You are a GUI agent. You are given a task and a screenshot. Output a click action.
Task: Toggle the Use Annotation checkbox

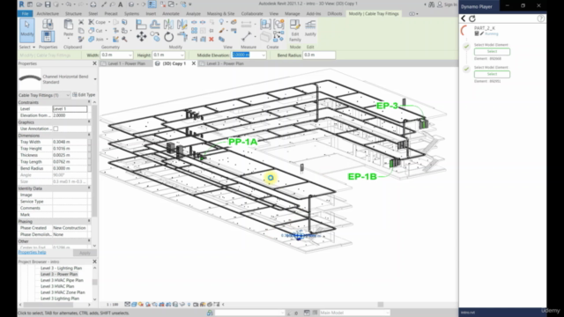pyautogui.click(x=56, y=129)
